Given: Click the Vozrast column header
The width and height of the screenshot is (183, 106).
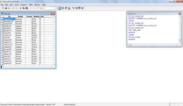Looking at the screenshot, I should (x=29, y=16).
